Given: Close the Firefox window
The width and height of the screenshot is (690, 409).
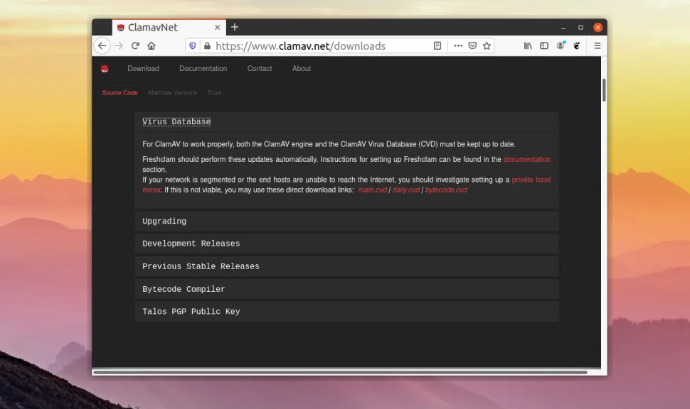Looking at the screenshot, I should (x=598, y=27).
